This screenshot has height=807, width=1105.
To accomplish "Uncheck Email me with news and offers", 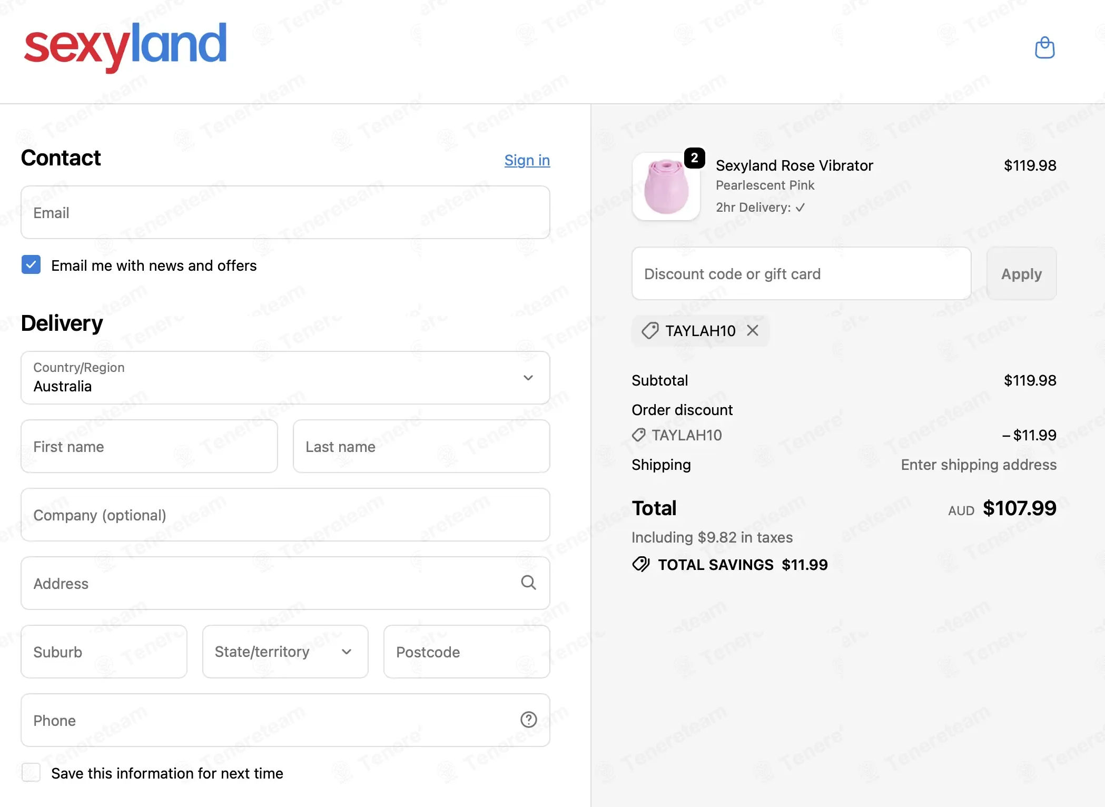I will pyautogui.click(x=31, y=264).
